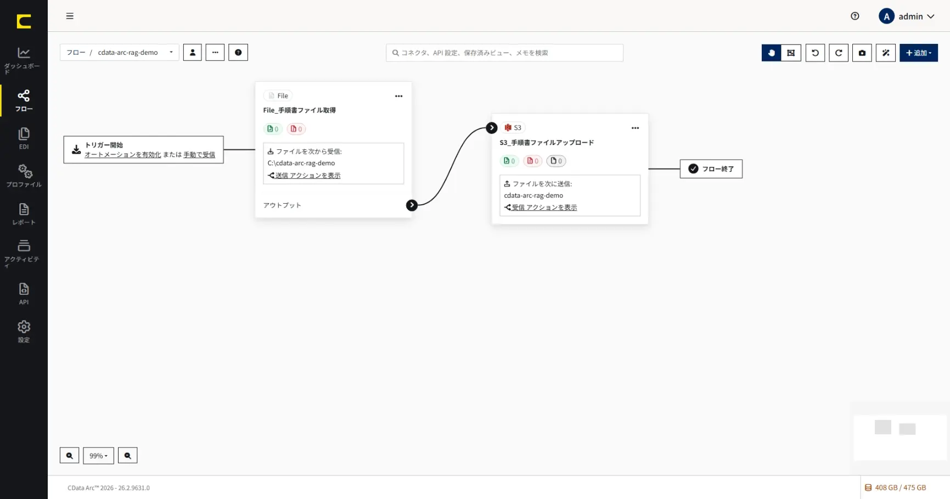Go to the Flow sidebar section

[x=24, y=100]
